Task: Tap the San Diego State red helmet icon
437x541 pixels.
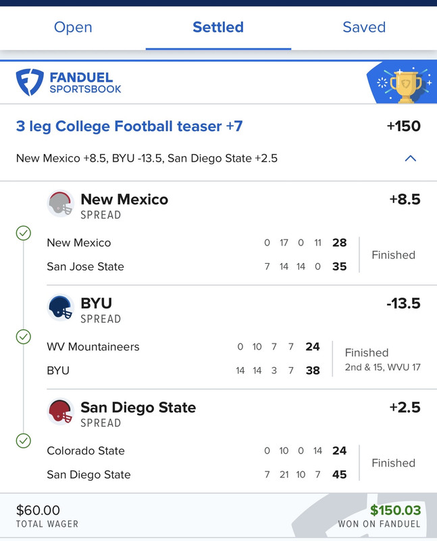Action: (60, 412)
